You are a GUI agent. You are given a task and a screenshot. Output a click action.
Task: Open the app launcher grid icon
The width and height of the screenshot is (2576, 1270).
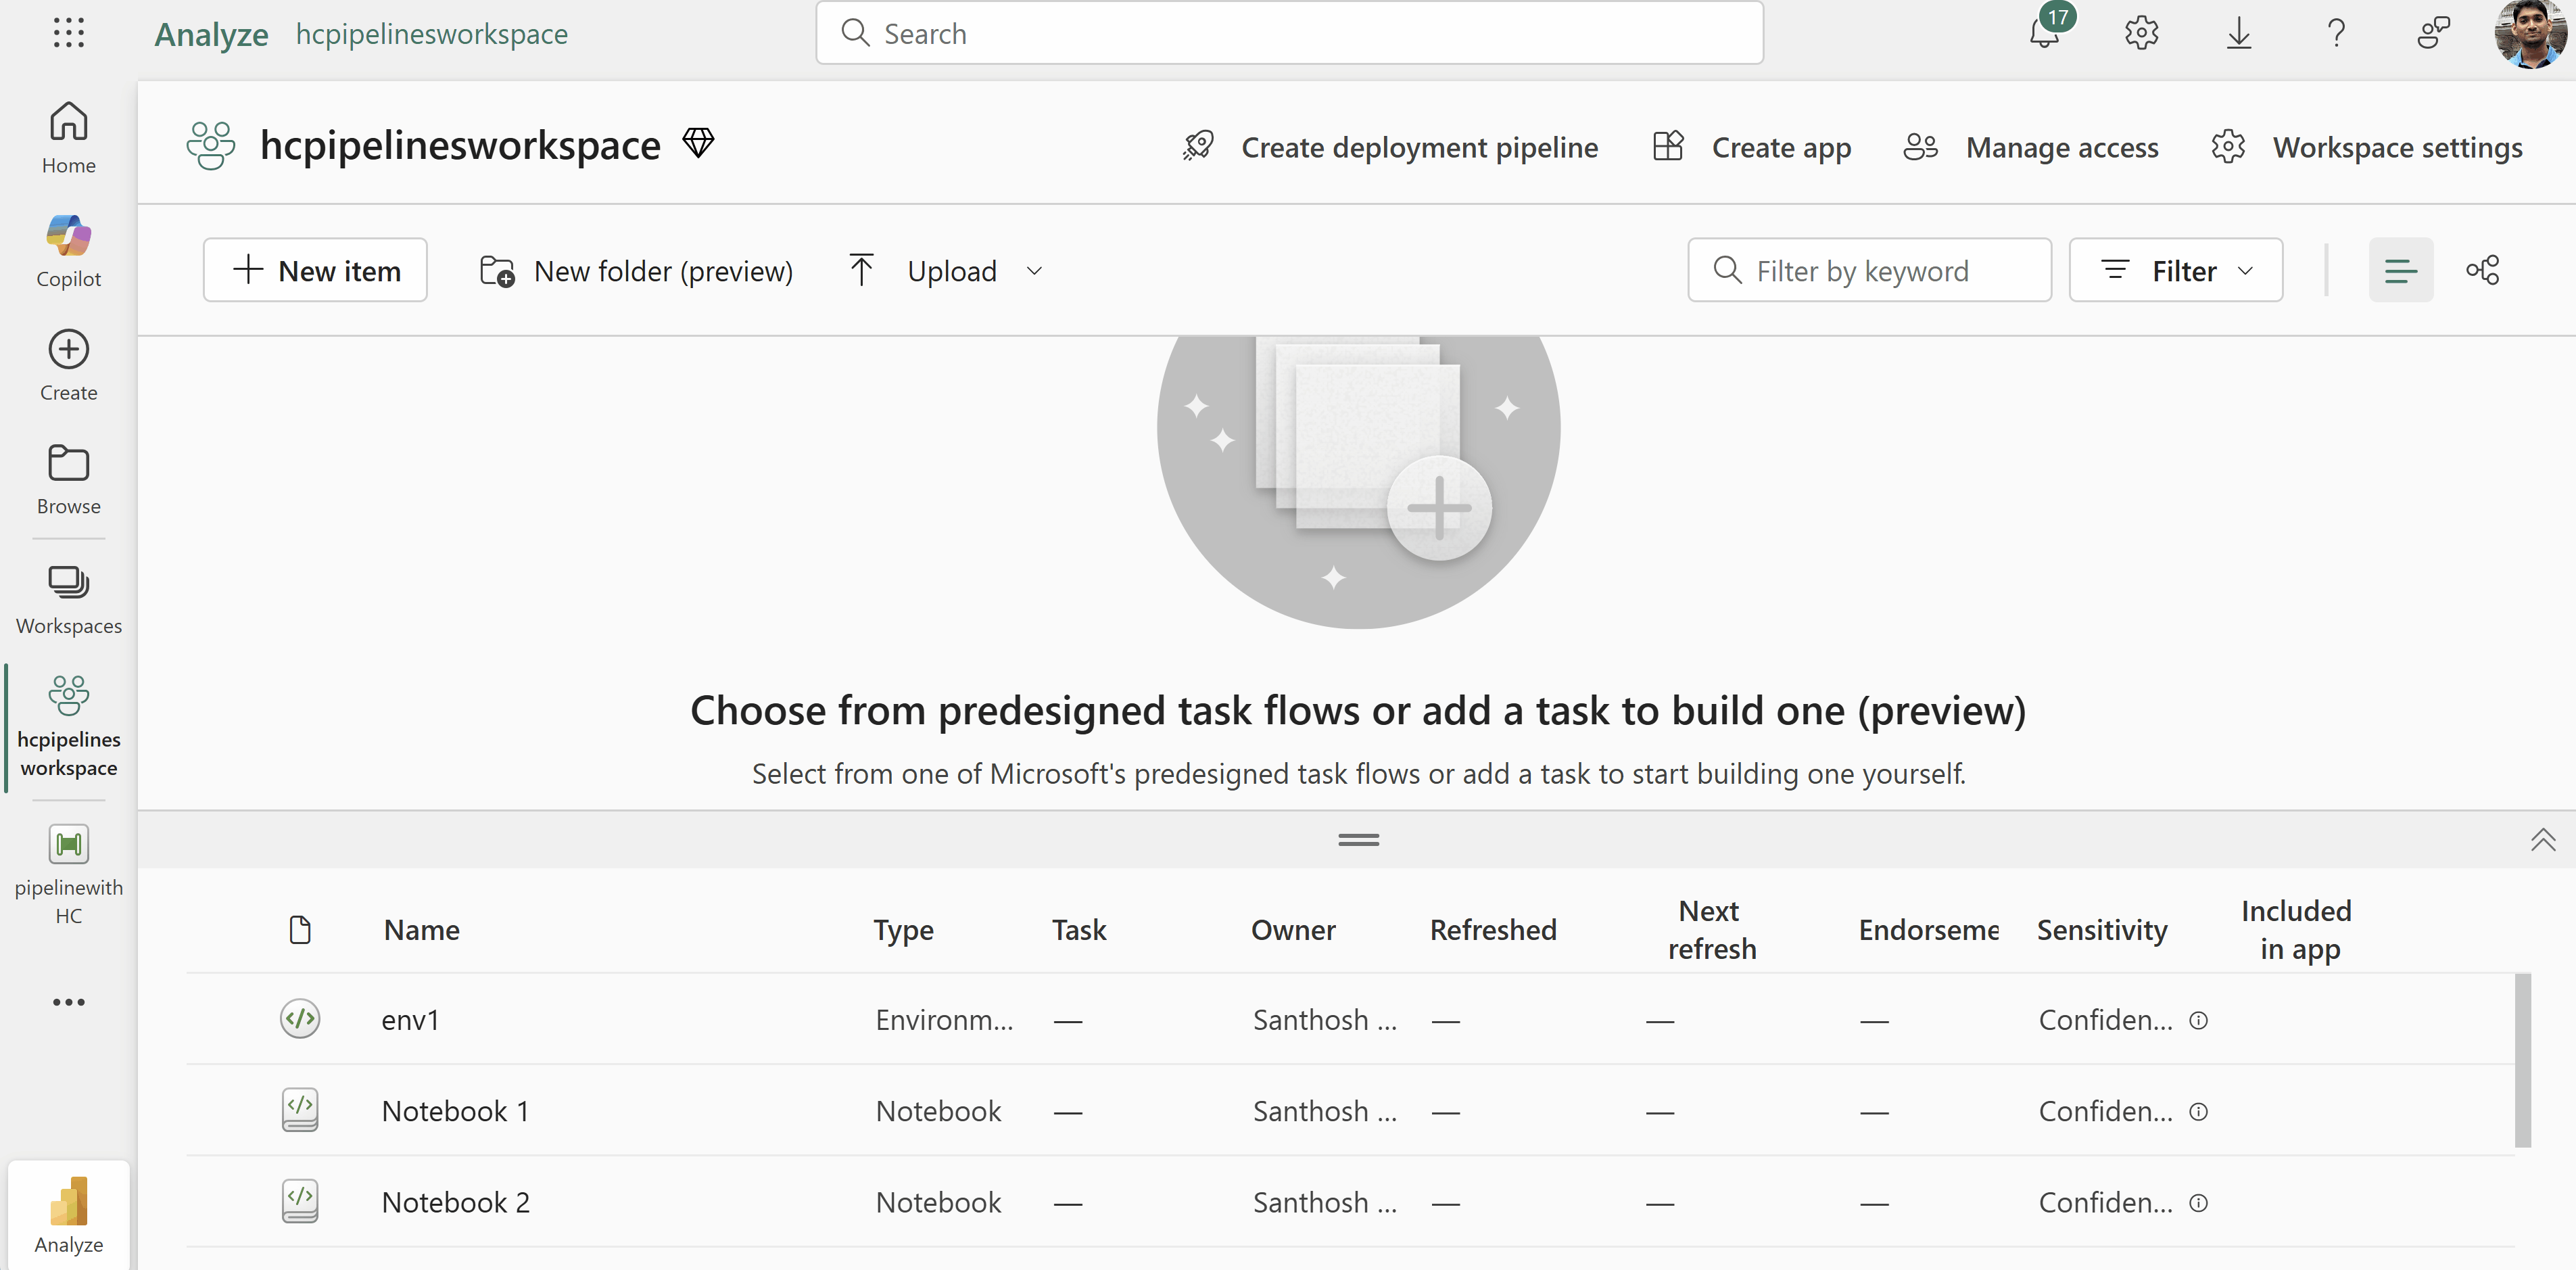(68, 33)
